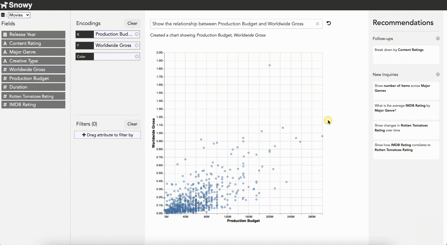Choose 'Show number of items across Major Genres'
The image size is (447, 245).
click(x=406, y=90)
